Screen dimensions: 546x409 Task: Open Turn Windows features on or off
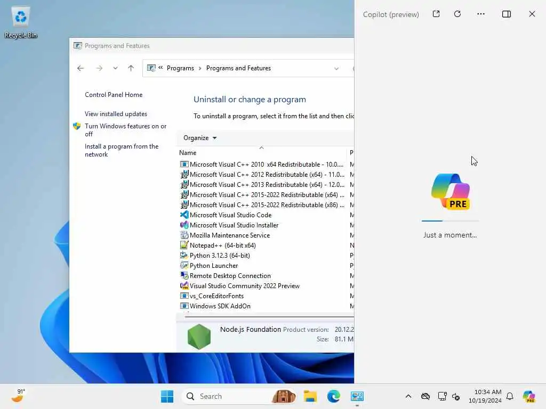point(126,130)
